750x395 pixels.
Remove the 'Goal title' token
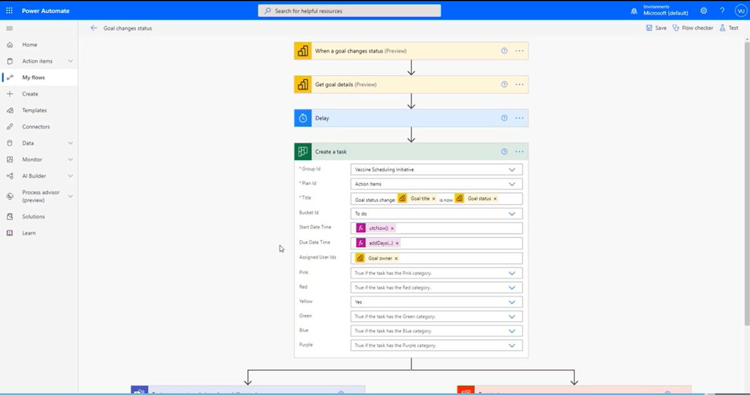434,199
